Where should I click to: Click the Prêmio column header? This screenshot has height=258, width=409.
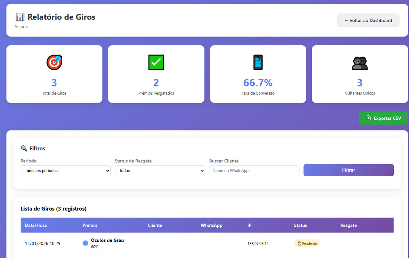[x=90, y=225]
